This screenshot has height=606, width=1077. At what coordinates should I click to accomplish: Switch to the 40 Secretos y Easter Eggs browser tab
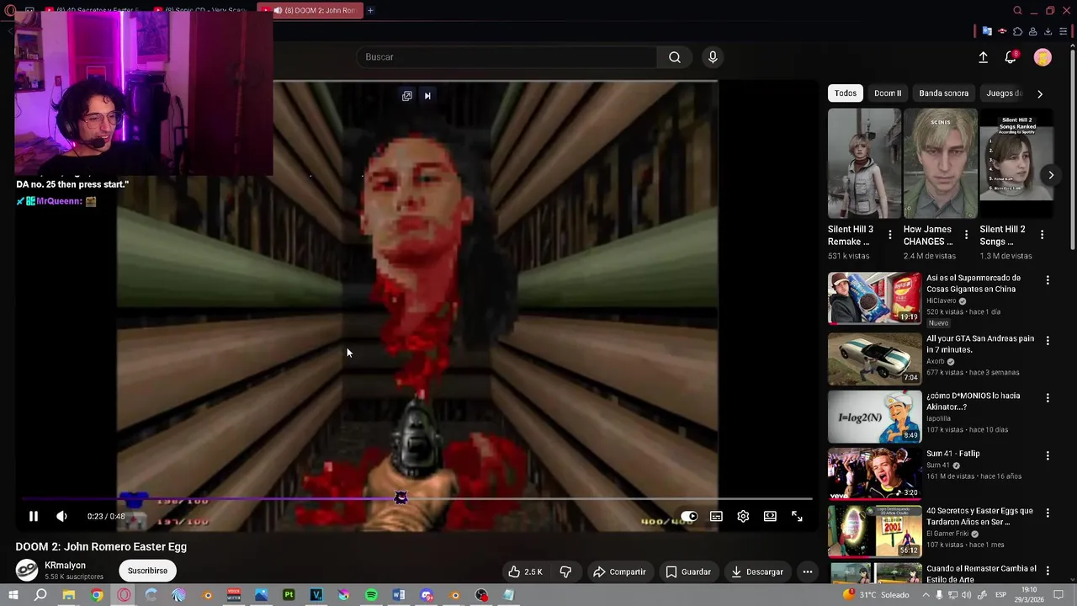[x=93, y=10]
